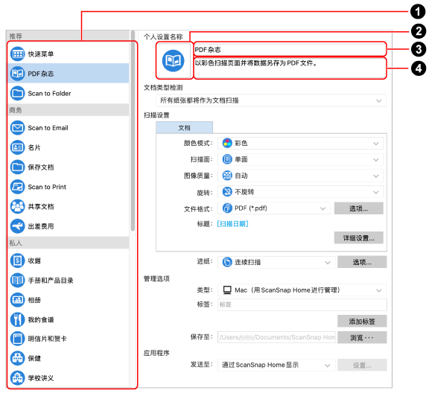Open the 文档类型检测 dropdown
The width and height of the screenshot is (429, 393).
click(x=271, y=100)
